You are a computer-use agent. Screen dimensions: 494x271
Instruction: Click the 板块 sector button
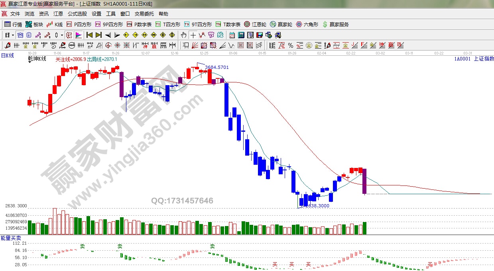[x=34, y=24]
